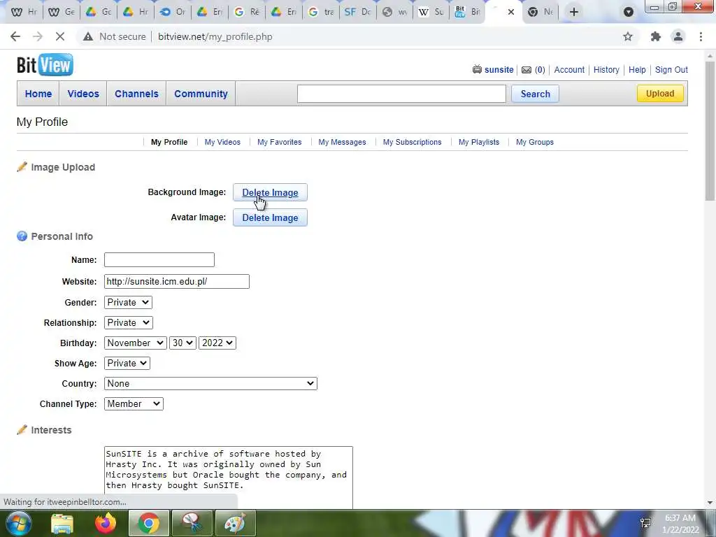Go to My Videos section

222,142
